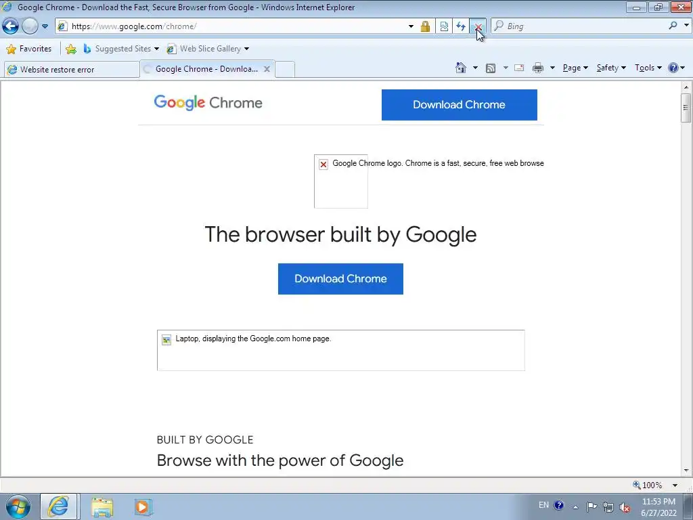
Task: Click the vertical scrollbar down arrow
Action: click(x=686, y=470)
